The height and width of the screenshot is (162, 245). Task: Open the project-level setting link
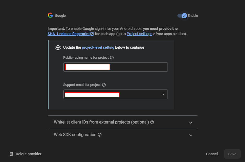coord(98,47)
